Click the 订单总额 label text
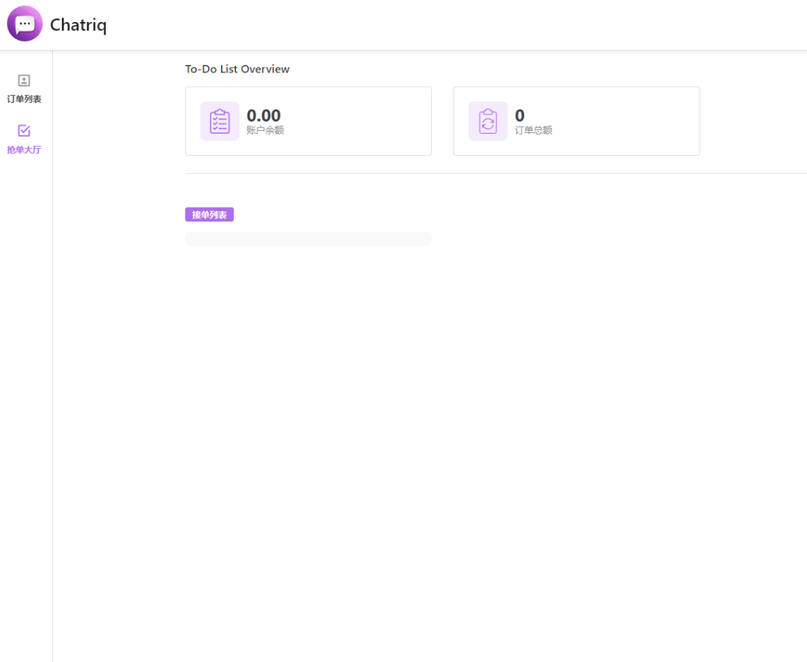 [x=533, y=130]
